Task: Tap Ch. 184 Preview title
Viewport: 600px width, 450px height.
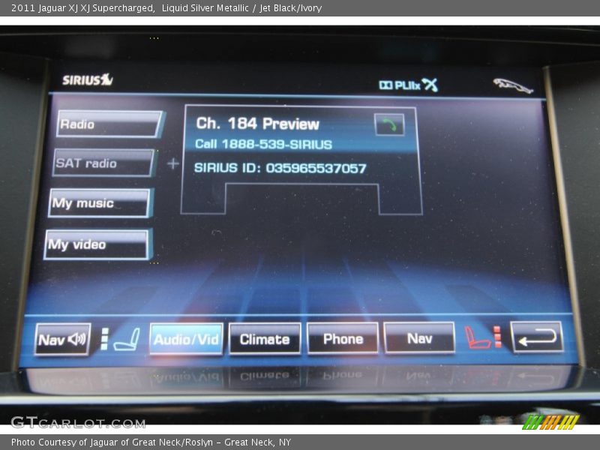Action: click(x=257, y=124)
